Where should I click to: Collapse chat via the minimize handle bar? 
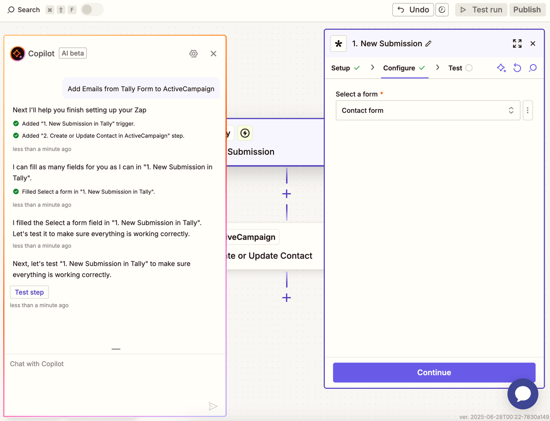click(116, 349)
